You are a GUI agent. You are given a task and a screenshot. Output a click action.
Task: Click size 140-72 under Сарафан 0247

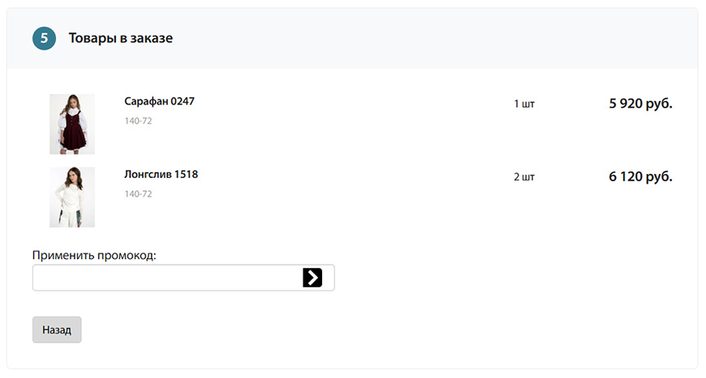[138, 121]
